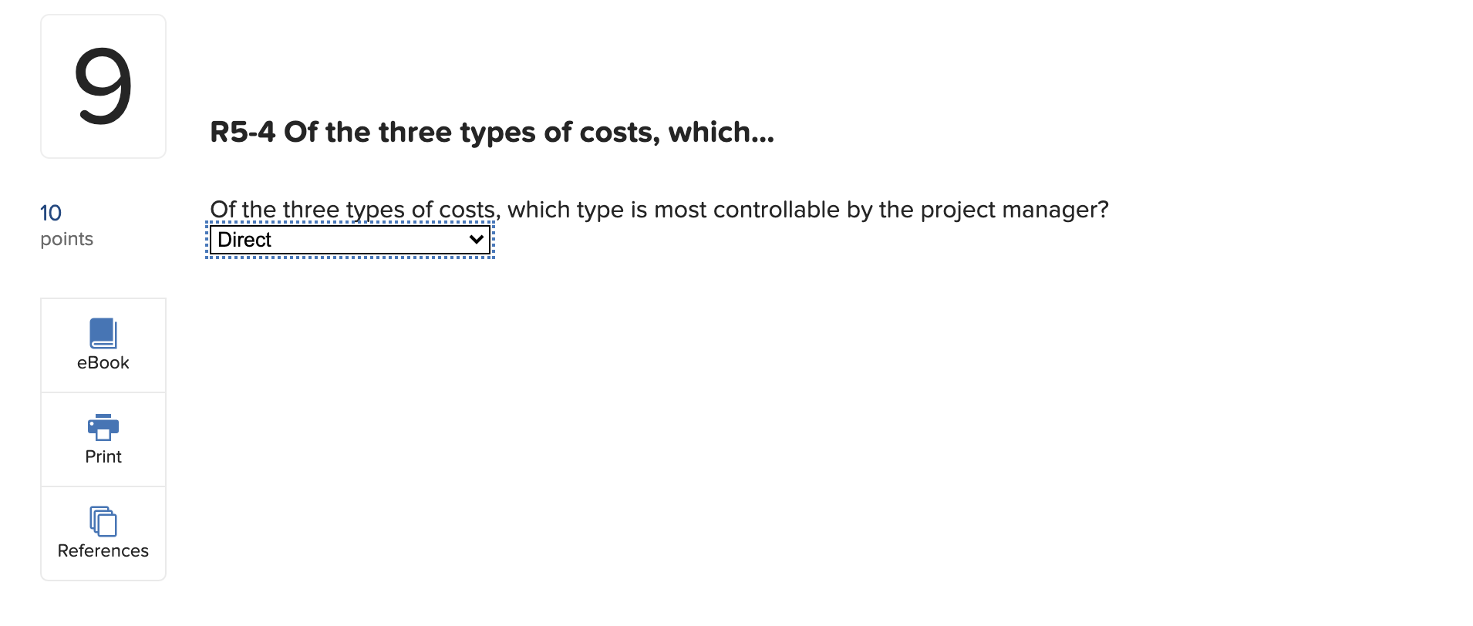Click the Print label under its icon

[103, 456]
